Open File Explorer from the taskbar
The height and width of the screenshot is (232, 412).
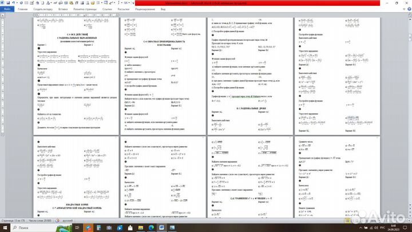coord(141,227)
